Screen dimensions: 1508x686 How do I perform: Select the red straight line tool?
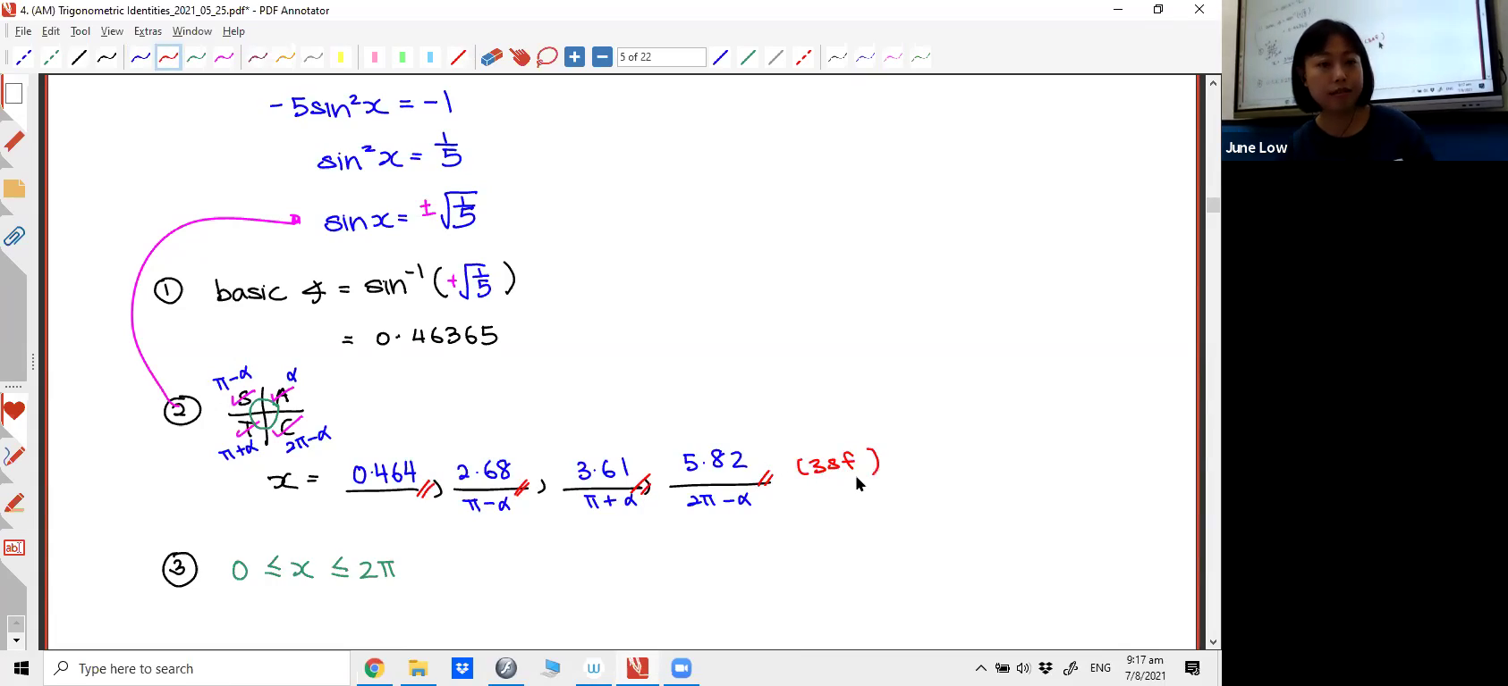tap(458, 57)
